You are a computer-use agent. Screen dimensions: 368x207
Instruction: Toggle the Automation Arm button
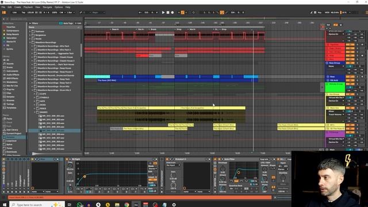(182, 13)
